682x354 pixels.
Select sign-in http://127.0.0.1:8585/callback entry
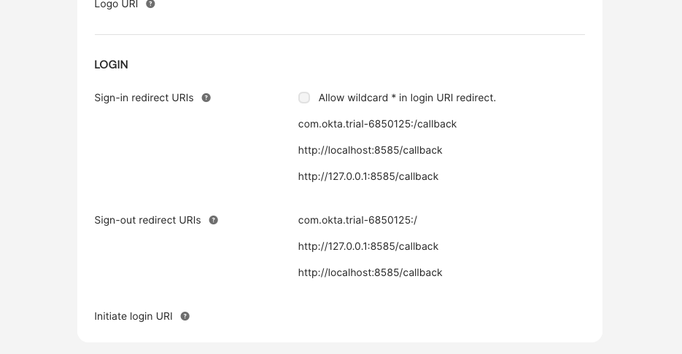coord(368,176)
